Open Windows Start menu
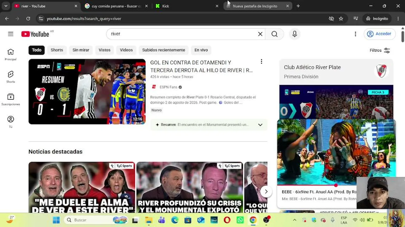Viewport: 405px width, 227px height. [56, 220]
